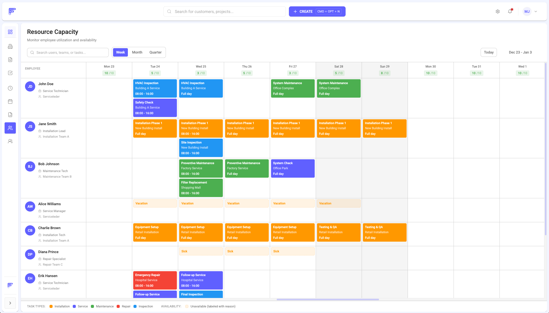Select the Week view toggle
Image resolution: width=549 pixels, height=313 pixels.
click(x=120, y=52)
